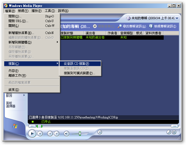The width and height of the screenshot is (186, 145).
Task: Click the 資料供應者 column header
Action: pyautogui.click(x=154, y=33)
